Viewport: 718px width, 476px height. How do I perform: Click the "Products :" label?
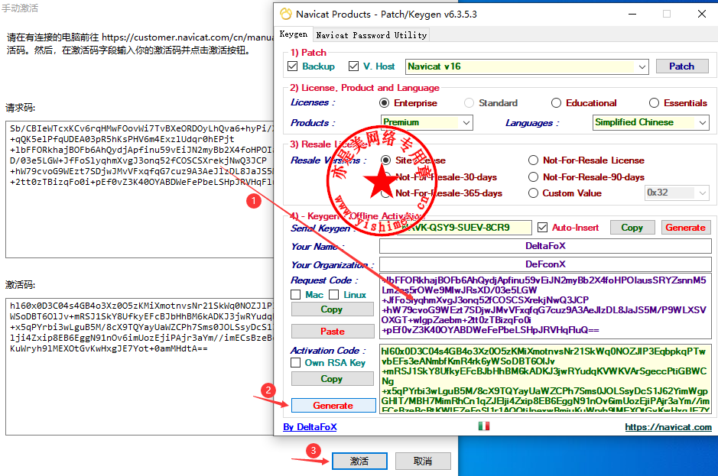pyautogui.click(x=313, y=123)
